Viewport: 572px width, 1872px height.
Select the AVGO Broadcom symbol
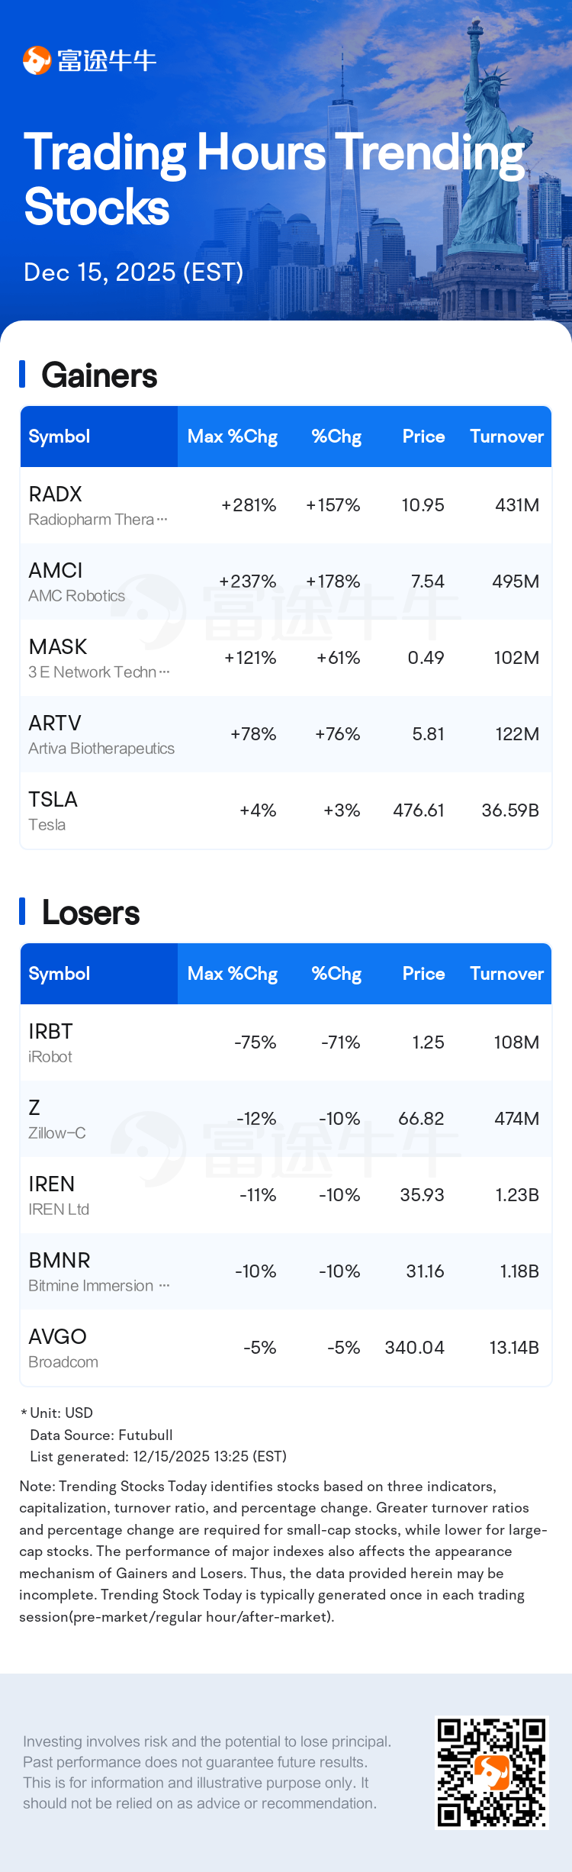[x=57, y=1337]
